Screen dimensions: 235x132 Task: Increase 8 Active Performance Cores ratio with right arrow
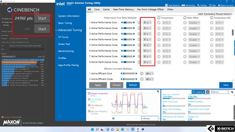pos(134,62)
